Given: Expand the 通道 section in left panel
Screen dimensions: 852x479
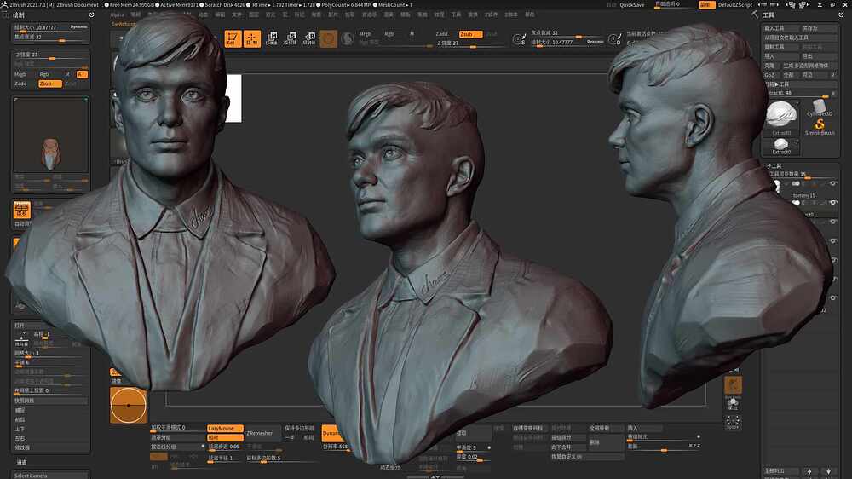Looking at the screenshot, I should (21, 462).
